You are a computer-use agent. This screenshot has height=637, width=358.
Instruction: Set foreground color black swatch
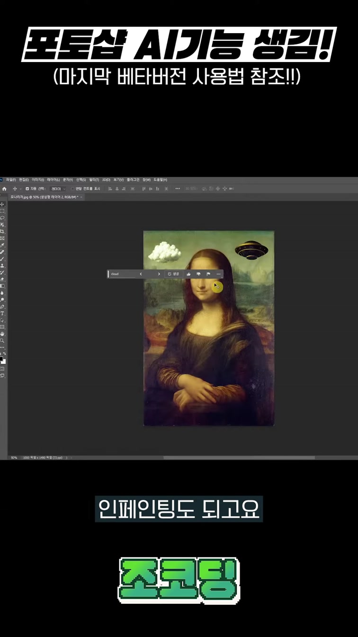pos(1,359)
